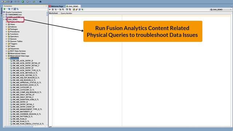Expand the Packages node
The height and width of the screenshot is (131, 233).
(7, 29)
